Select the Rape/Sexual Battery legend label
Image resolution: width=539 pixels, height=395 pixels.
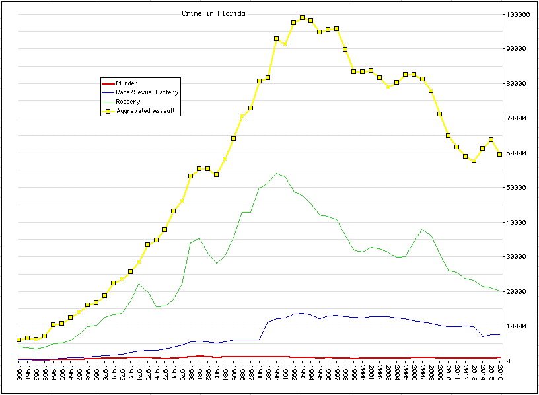[147, 92]
